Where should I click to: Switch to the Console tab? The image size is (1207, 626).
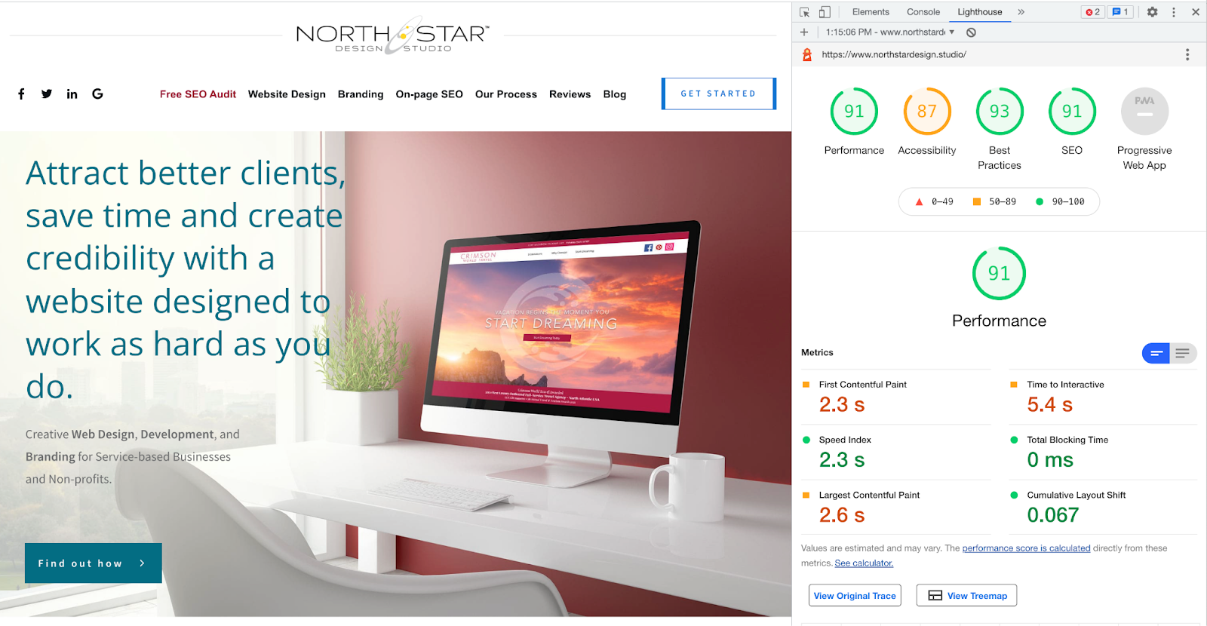pos(923,12)
